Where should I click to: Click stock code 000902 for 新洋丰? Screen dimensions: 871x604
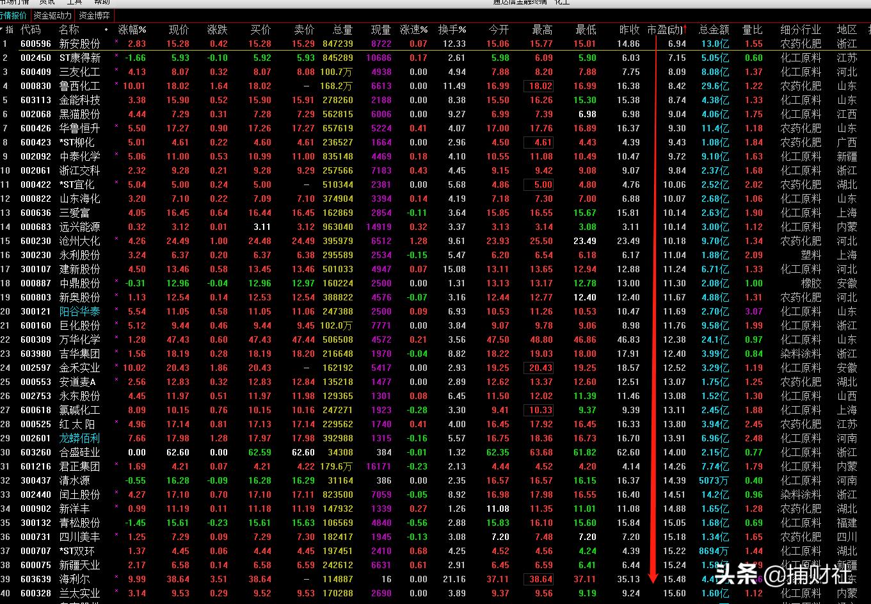[35, 509]
